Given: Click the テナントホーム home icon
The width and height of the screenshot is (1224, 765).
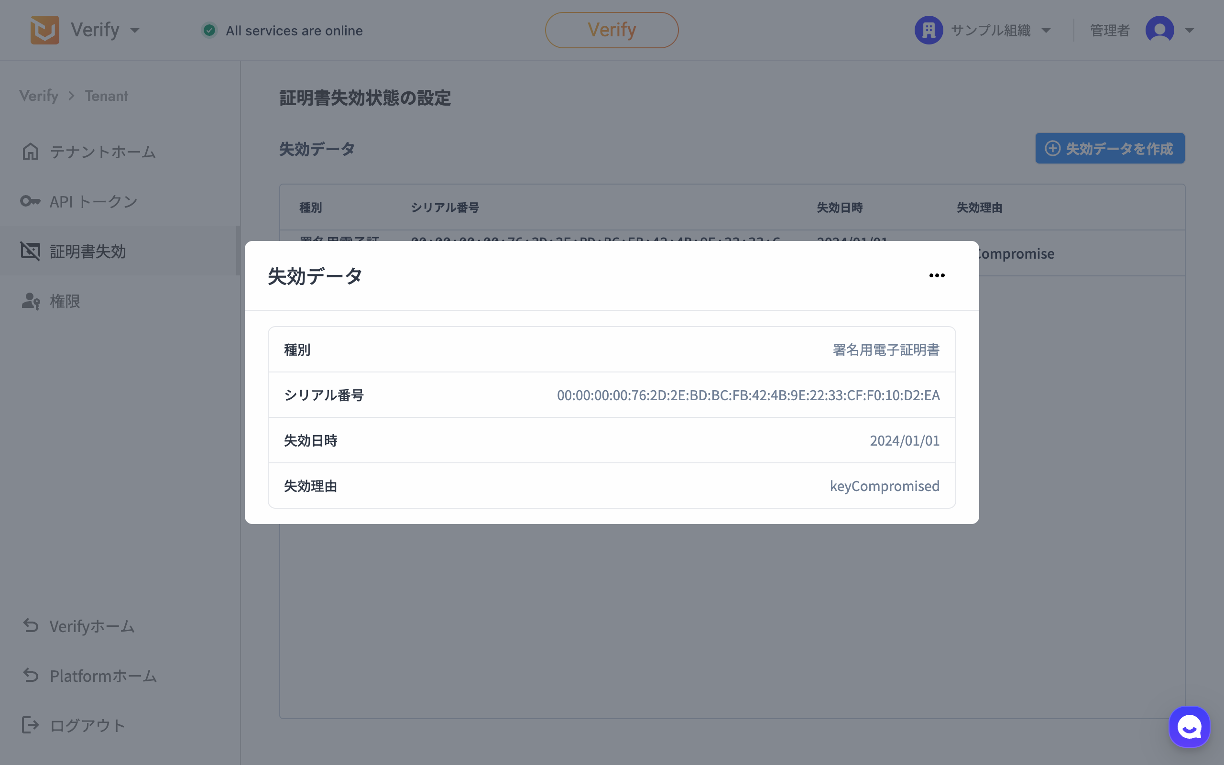Looking at the screenshot, I should click(x=30, y=151).
